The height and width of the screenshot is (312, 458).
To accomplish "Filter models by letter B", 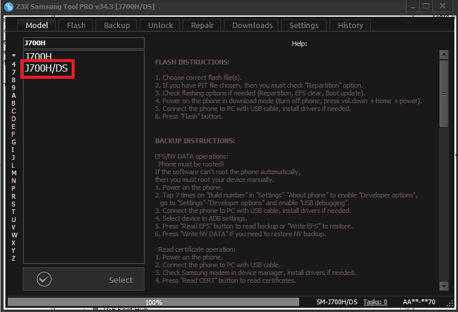I will [x=14, y=103].
